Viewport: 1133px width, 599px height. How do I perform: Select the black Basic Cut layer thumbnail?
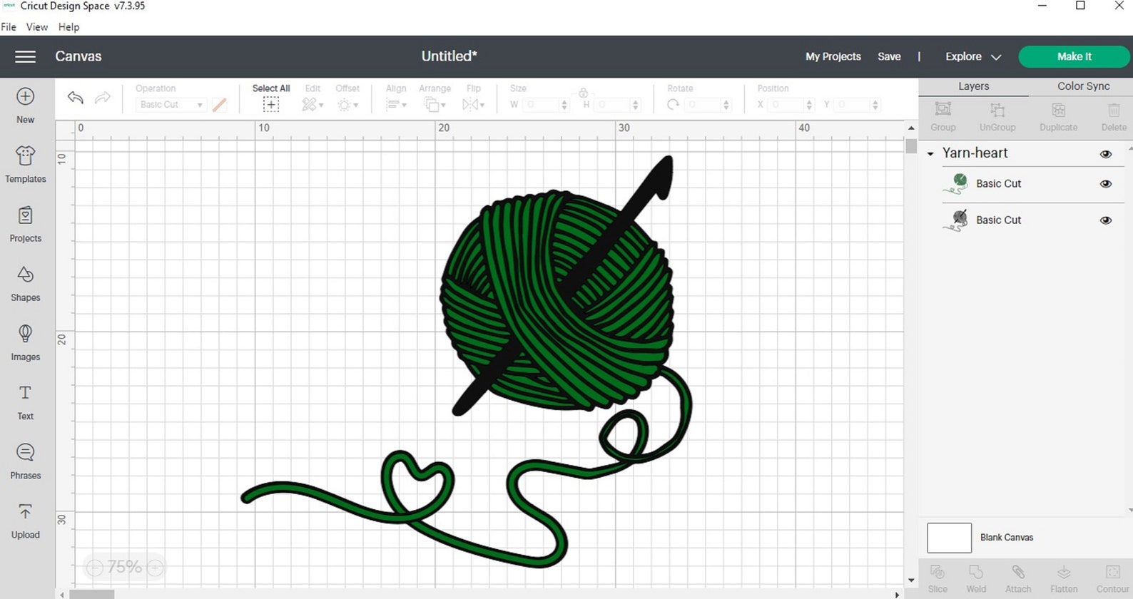tap(955, 220)
